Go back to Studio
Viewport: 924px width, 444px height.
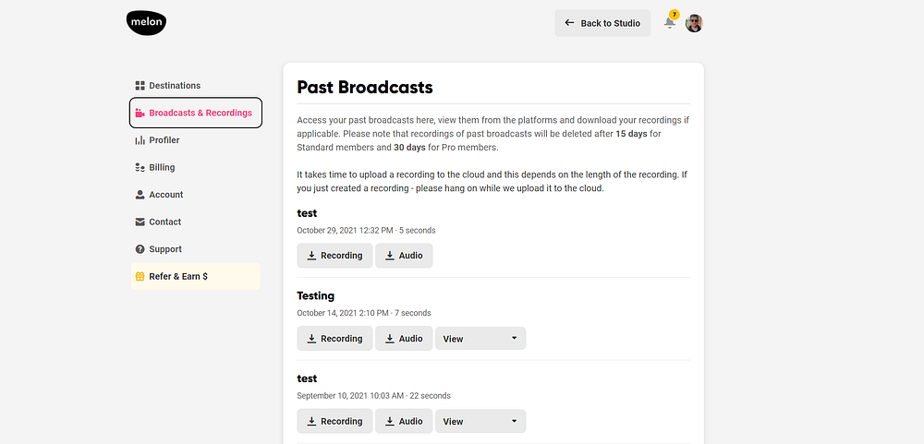tap(602, 23)
